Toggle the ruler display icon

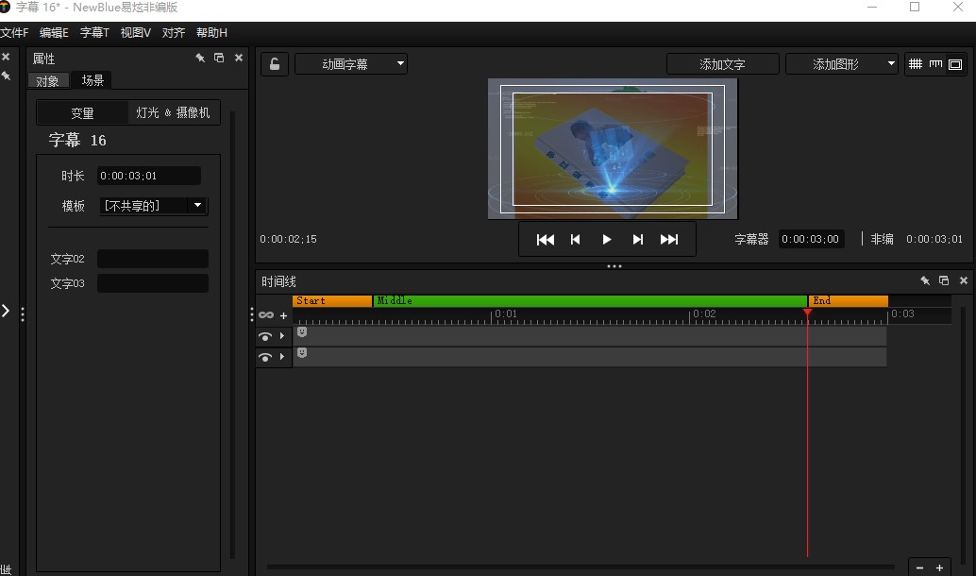coord(935,63)
